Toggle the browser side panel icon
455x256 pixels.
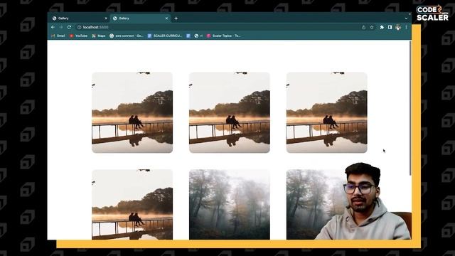point(390,27)
